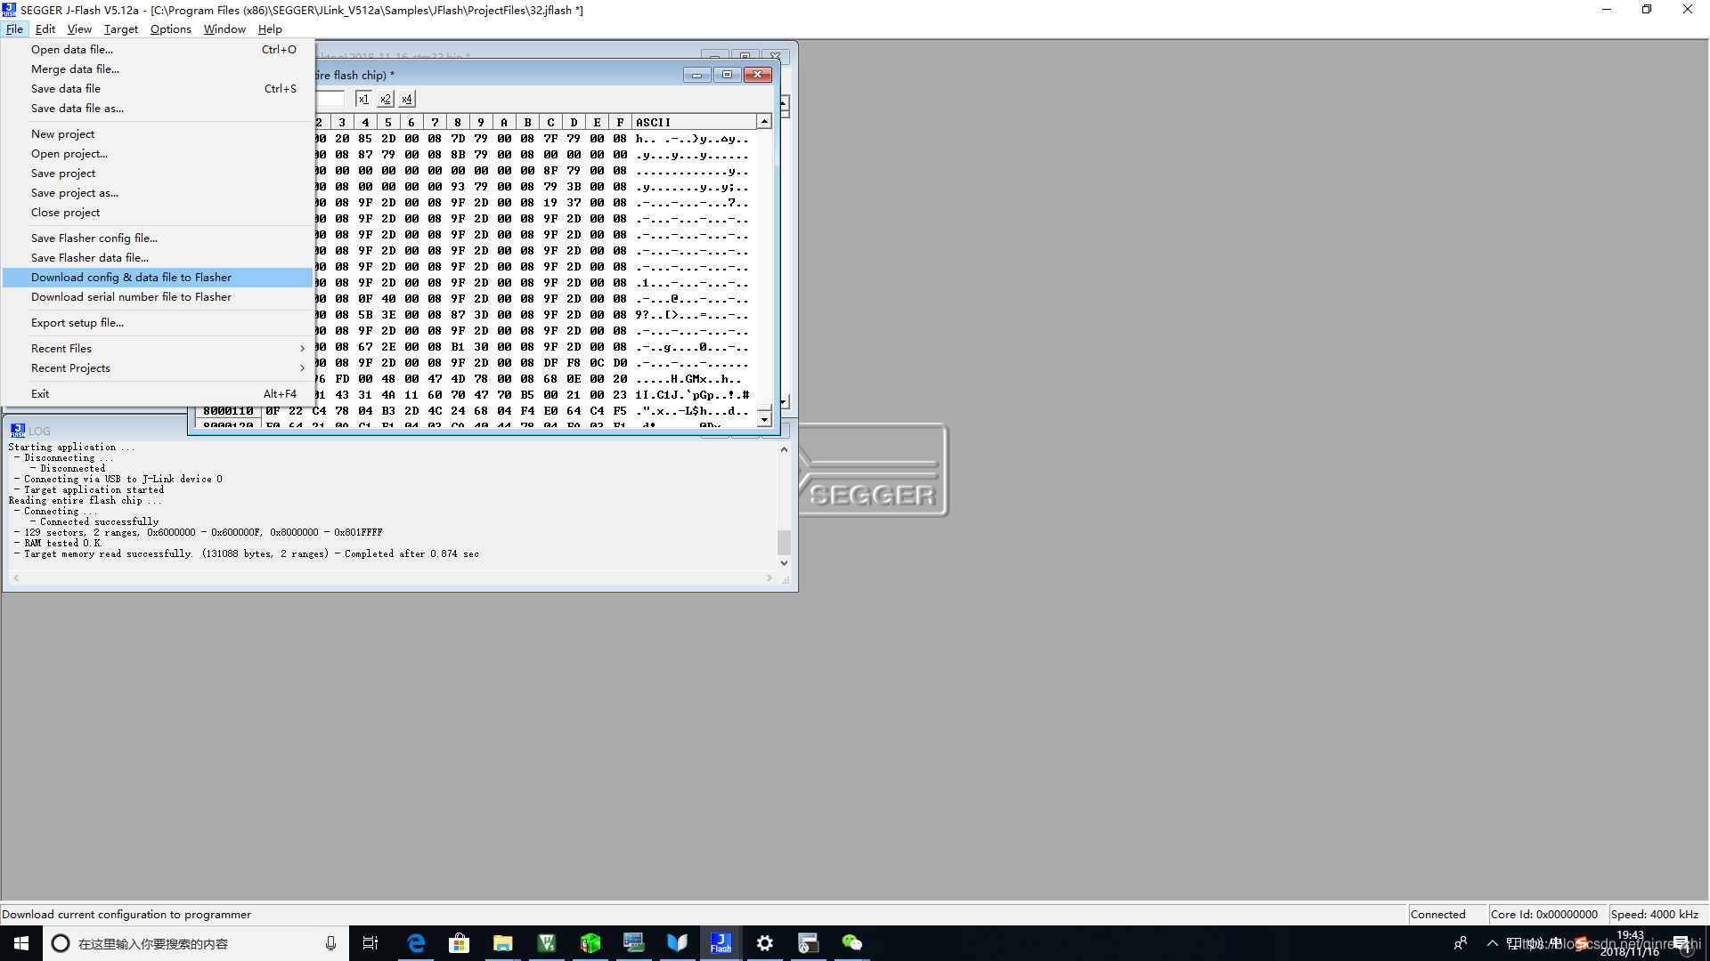Open WeChat from the taskbar

(851, 943)
